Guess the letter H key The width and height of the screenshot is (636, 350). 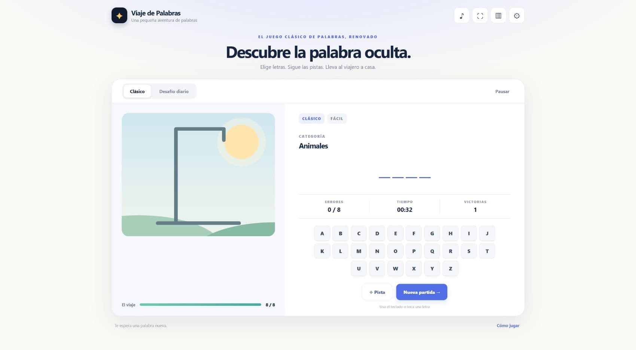[x=450, y=233]
